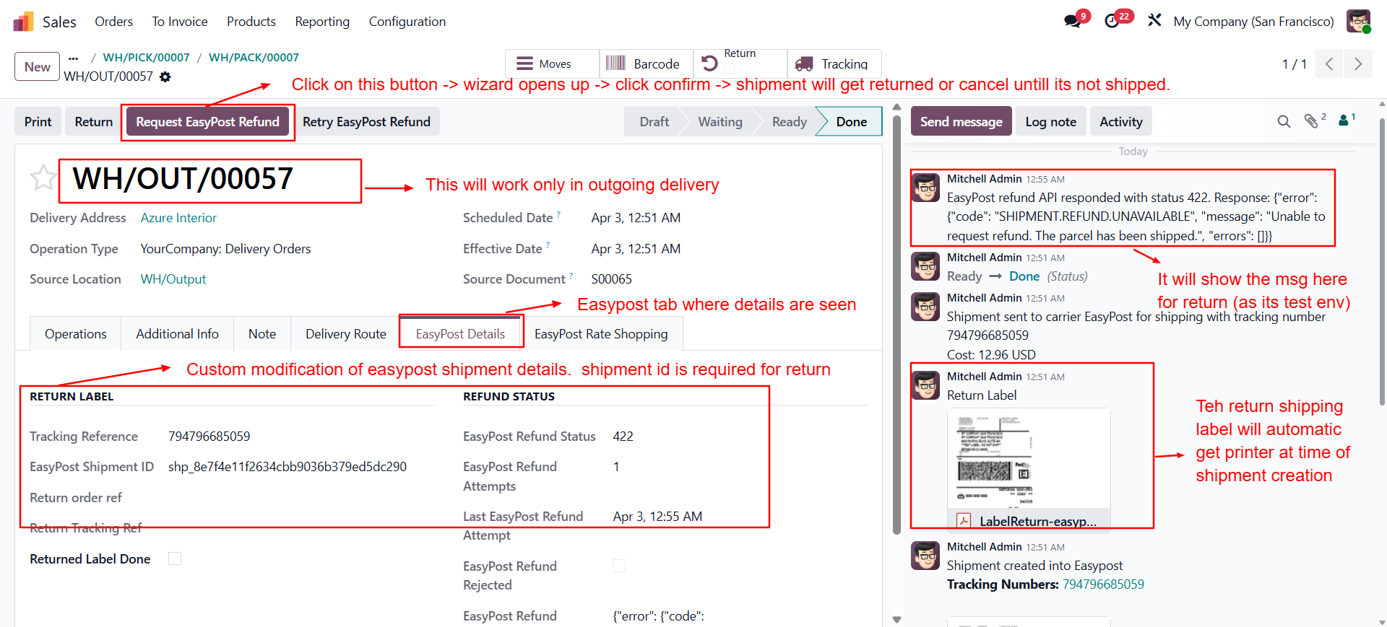1387x627 pixels.
Task: Open the To Invoice menu
Action: (x=180, y=22)
